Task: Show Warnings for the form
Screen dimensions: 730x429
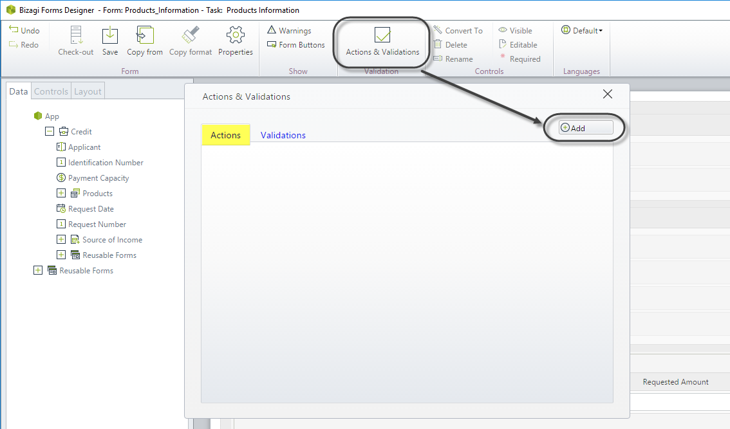Action: 290,30
